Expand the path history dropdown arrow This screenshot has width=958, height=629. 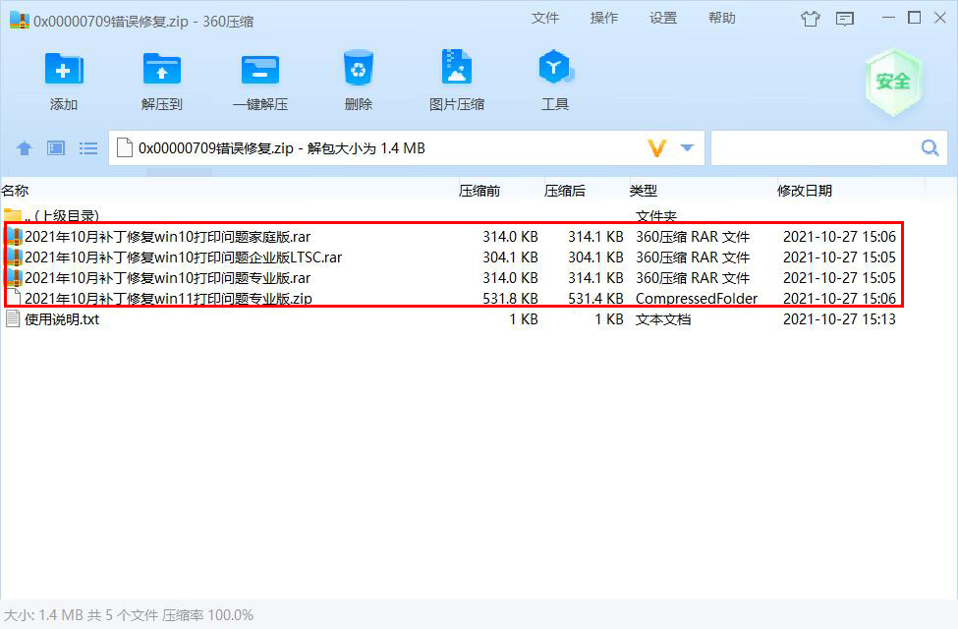pyautogui.click(x=687, y=148)
